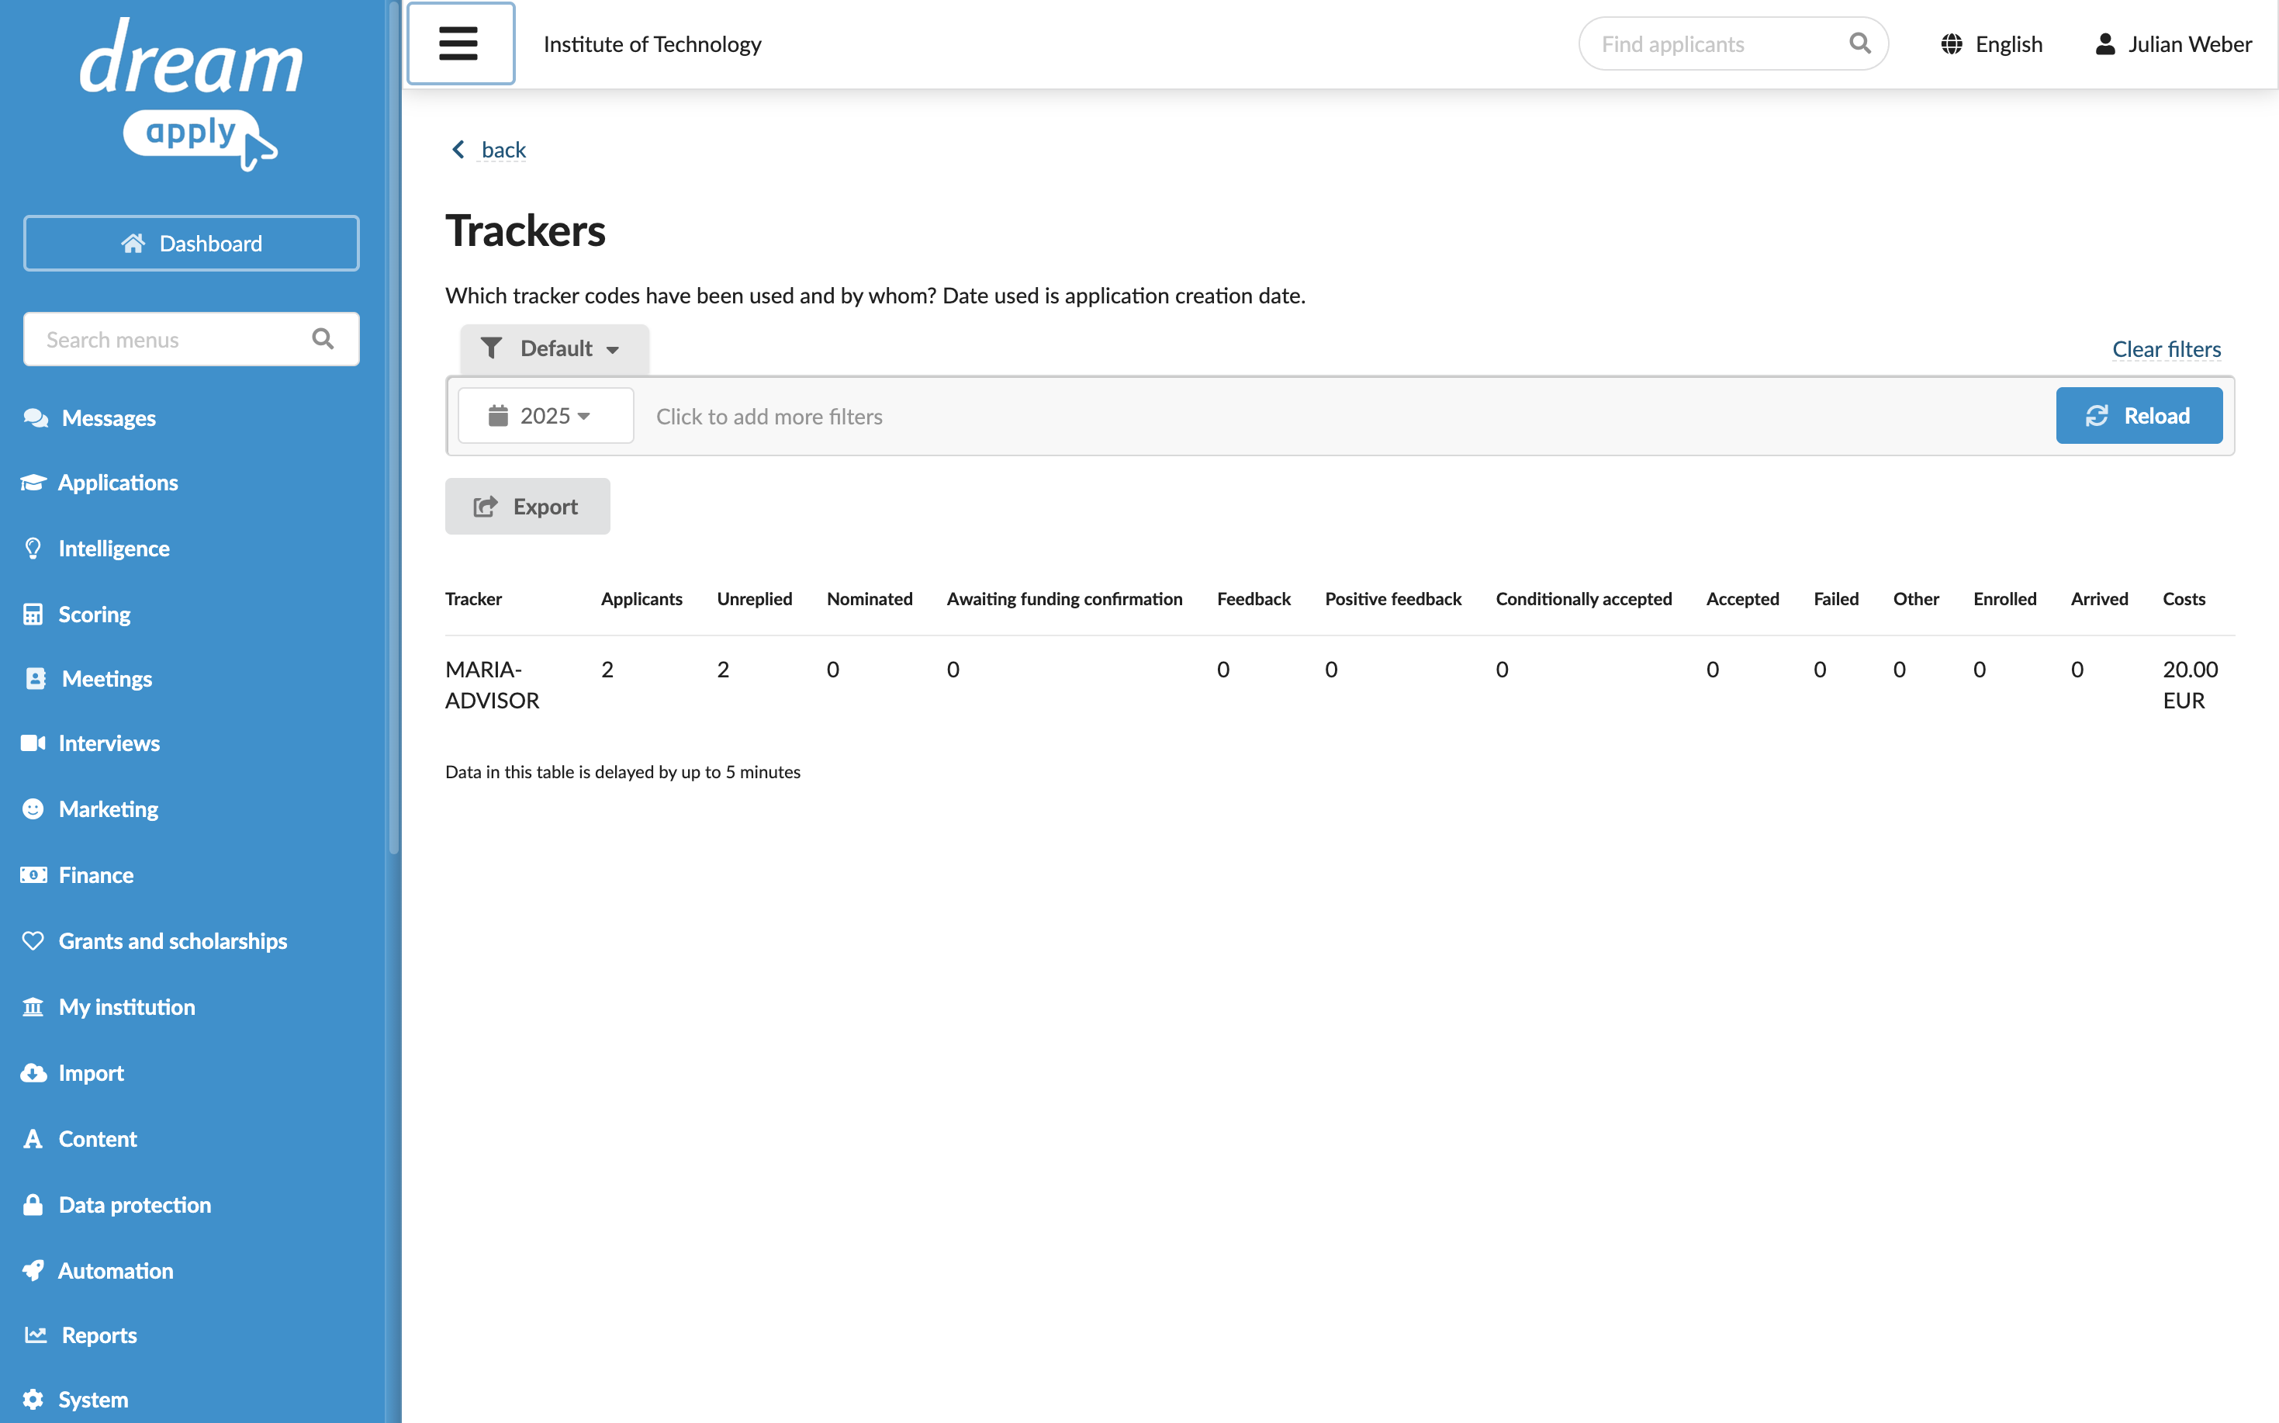Open the Dashboard button
The width and height of the screenshot is (2279, 1423).
191,244
